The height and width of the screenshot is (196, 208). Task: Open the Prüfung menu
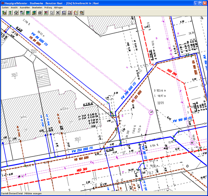pyautogui.click(x=48, y=7)
